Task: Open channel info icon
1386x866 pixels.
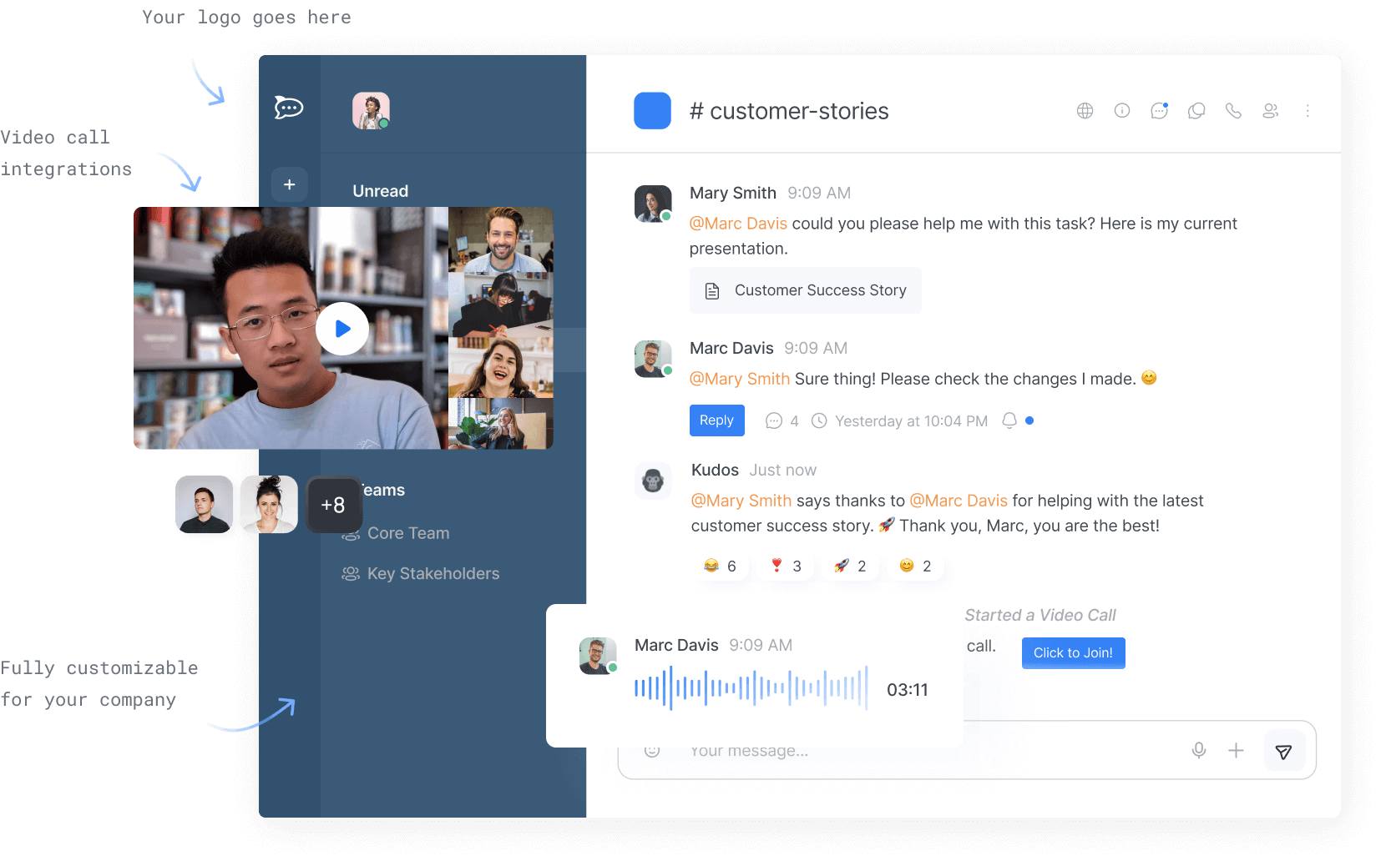Action: tap(1122, 110)
